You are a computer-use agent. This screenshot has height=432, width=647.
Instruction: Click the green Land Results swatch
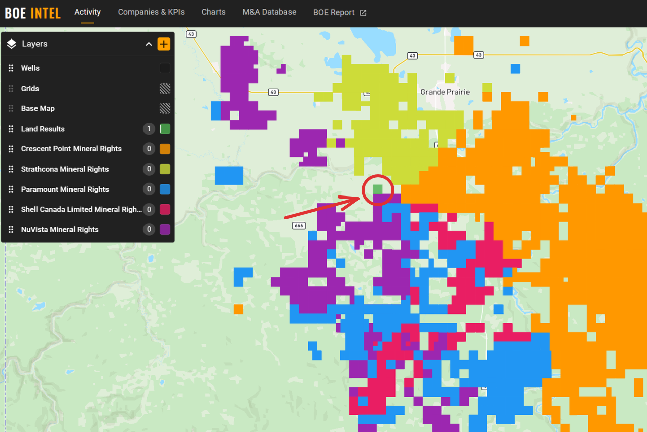(165, 129)
